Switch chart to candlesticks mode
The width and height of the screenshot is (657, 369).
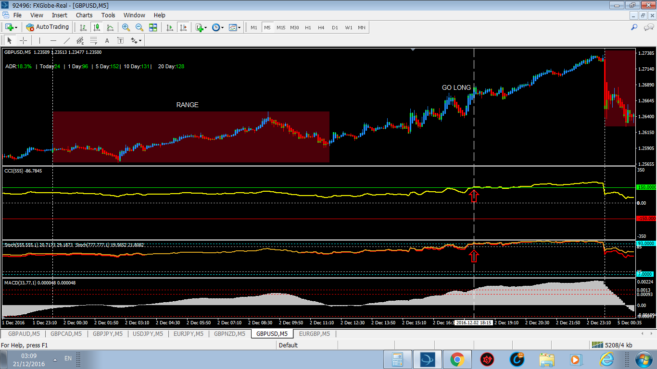pyautogui.click(x=97, y=27)
